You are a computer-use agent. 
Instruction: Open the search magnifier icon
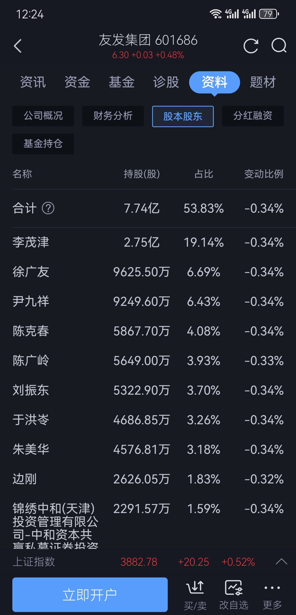[279, 46]
